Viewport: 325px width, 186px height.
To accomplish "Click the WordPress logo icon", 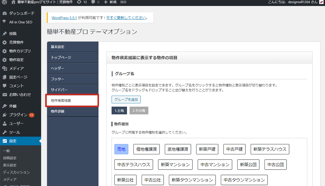I will 4,2.
